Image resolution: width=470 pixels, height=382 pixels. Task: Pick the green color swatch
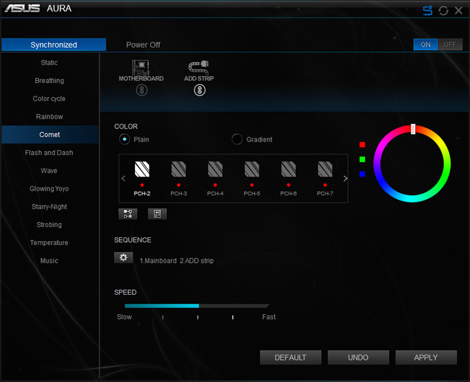(362, 159)
